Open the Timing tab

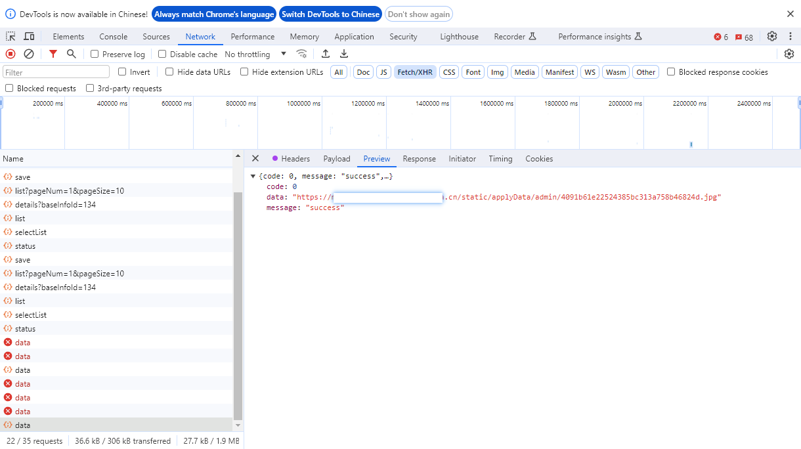500,159
